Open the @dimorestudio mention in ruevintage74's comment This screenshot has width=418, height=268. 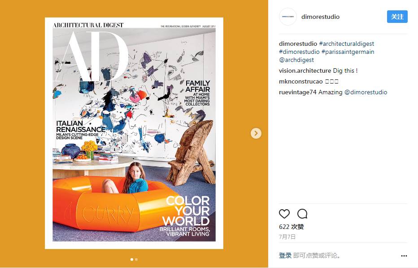point(366,92)
